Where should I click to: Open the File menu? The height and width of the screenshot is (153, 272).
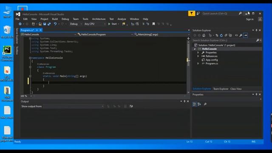click(17, 19)
